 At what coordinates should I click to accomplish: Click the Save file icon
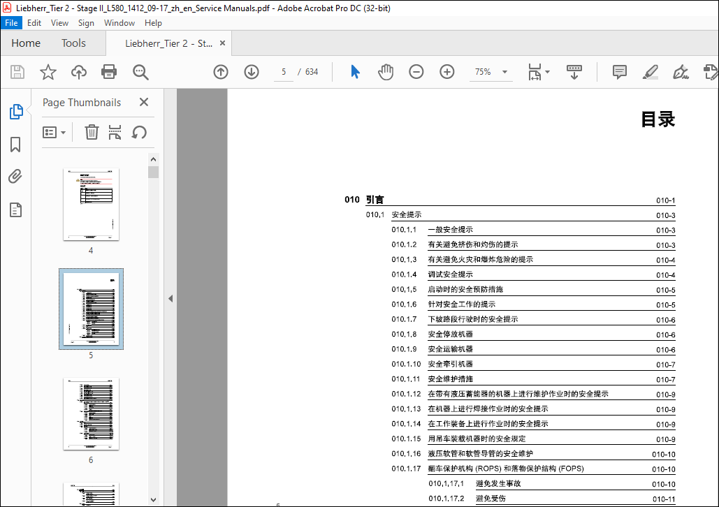coord(17,72)
